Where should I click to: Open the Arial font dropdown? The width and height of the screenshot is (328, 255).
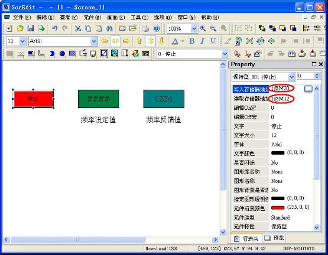[x=94, y=41]
